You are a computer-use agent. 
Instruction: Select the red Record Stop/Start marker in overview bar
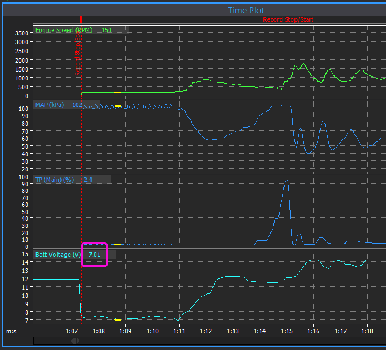81,19
